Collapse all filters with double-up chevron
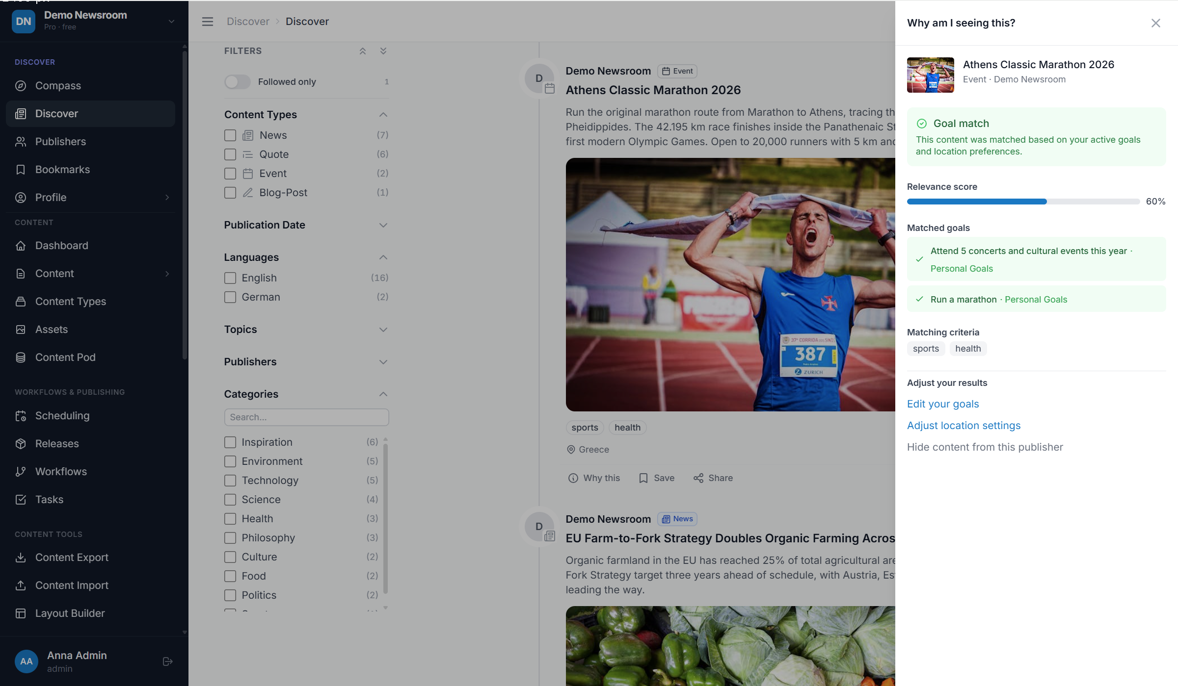This screenshot has height=686, width=1178. [x=363, y=51]
